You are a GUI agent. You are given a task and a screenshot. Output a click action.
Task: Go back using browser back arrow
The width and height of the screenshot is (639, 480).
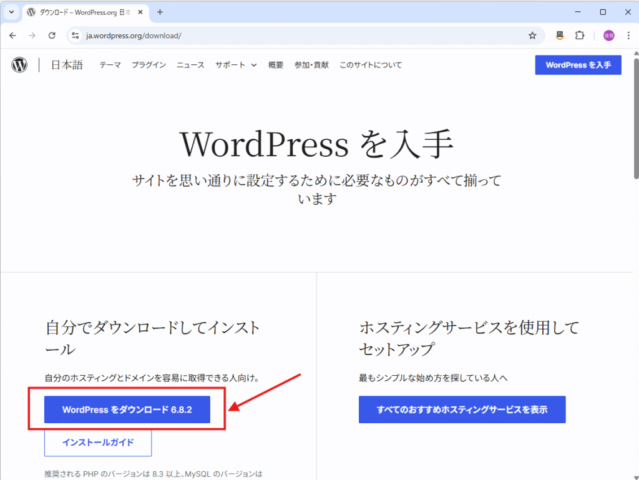pos(12,36)
